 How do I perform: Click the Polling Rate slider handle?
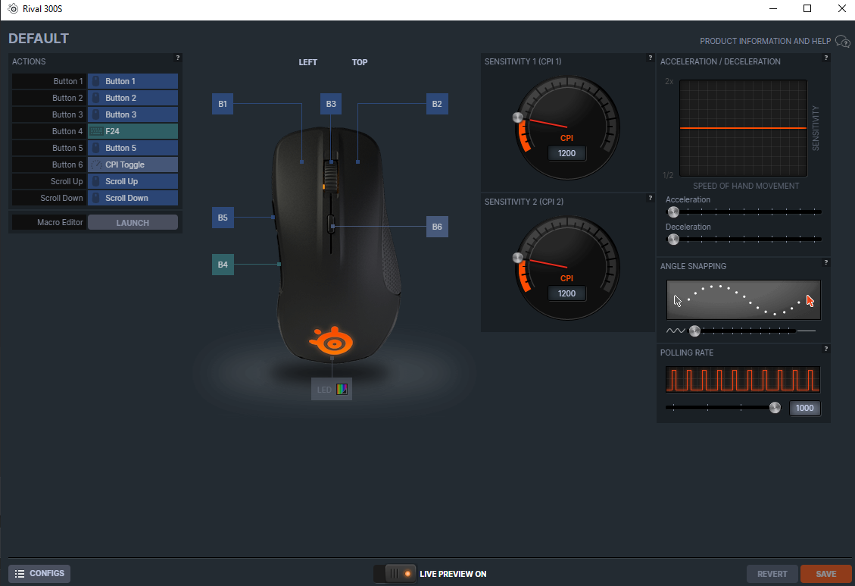(x=775, y=408)
